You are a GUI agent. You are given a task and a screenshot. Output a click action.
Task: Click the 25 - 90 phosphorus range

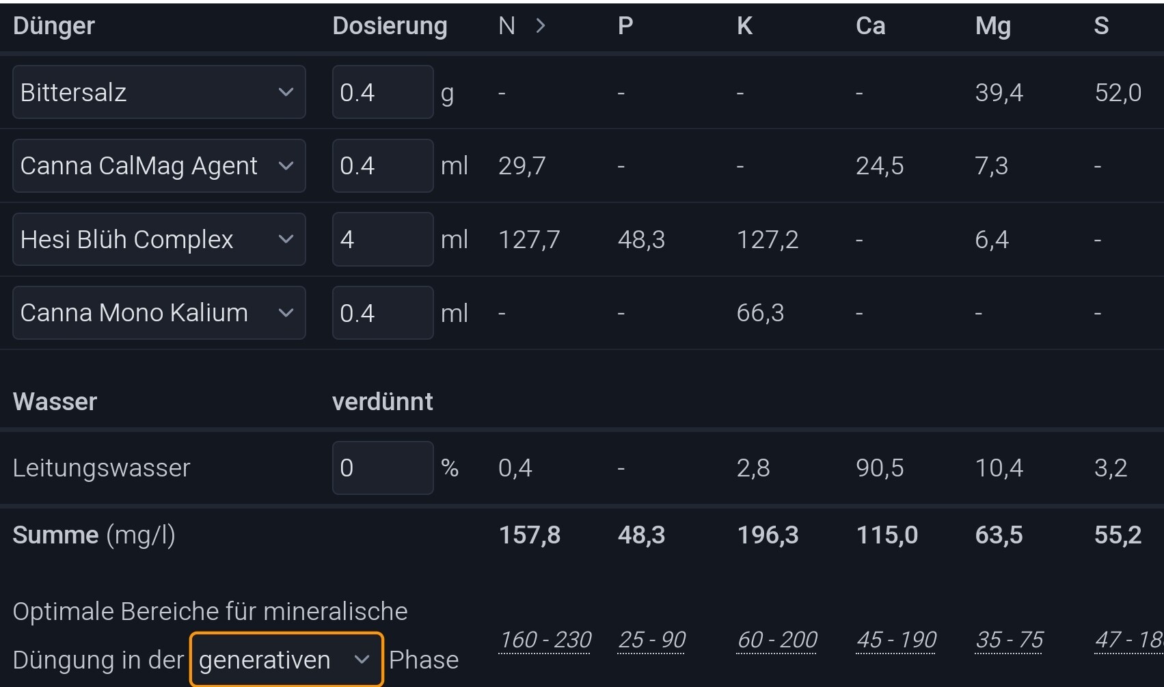[x=651, y=640]
